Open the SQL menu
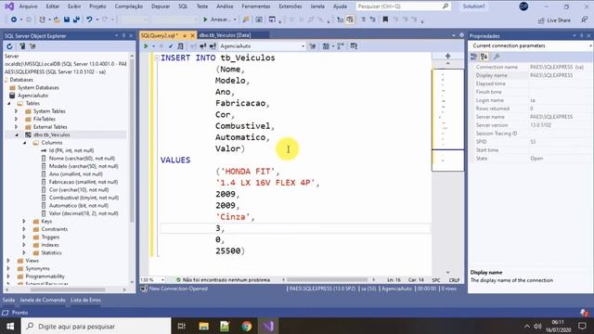The height and width of the screenshot is (334, 594). click(183, 6)
